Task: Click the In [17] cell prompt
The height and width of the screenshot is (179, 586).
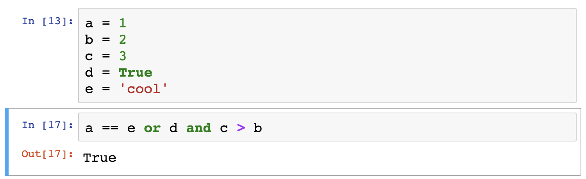Action: coord(48,125)
